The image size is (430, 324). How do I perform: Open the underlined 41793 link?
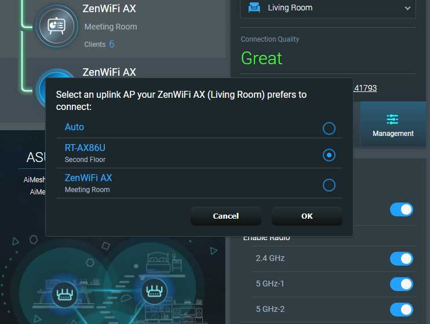365,88
